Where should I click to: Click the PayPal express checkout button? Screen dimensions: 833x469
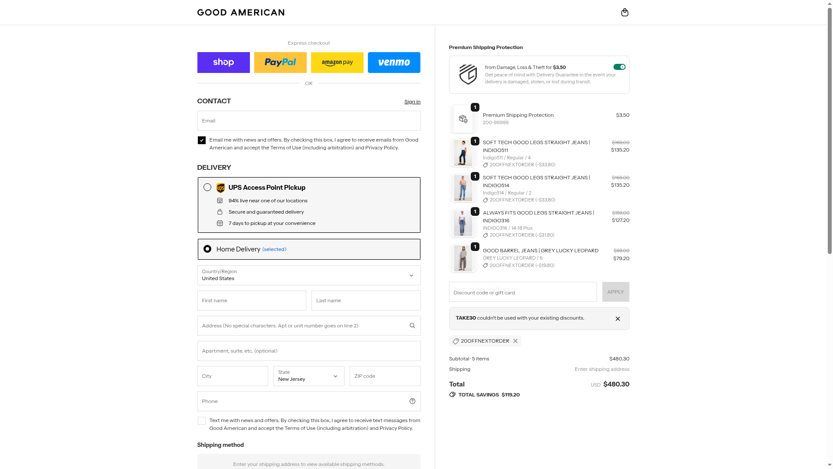point(280,63)
